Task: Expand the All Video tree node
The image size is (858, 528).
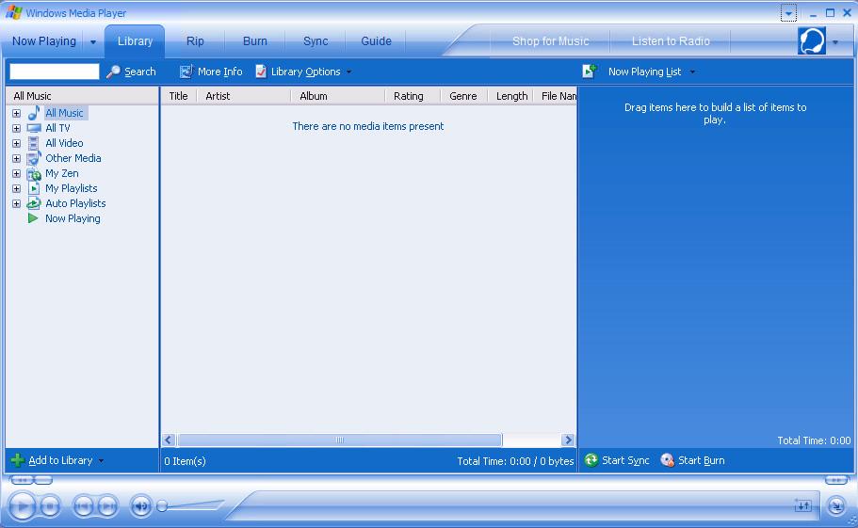Action: click(x=16, y=143)
